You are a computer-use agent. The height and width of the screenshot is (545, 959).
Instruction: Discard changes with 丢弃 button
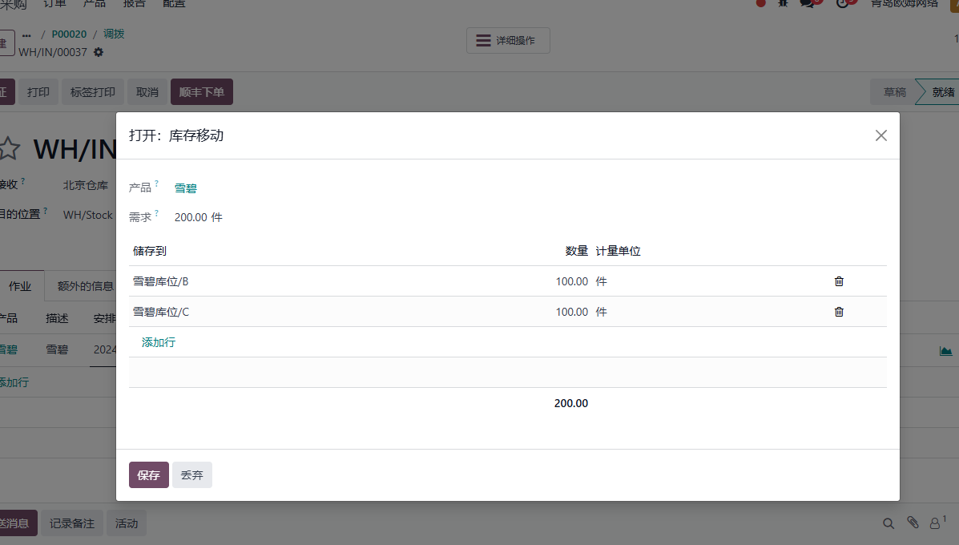pyautogui.click(x=192, y=474)
